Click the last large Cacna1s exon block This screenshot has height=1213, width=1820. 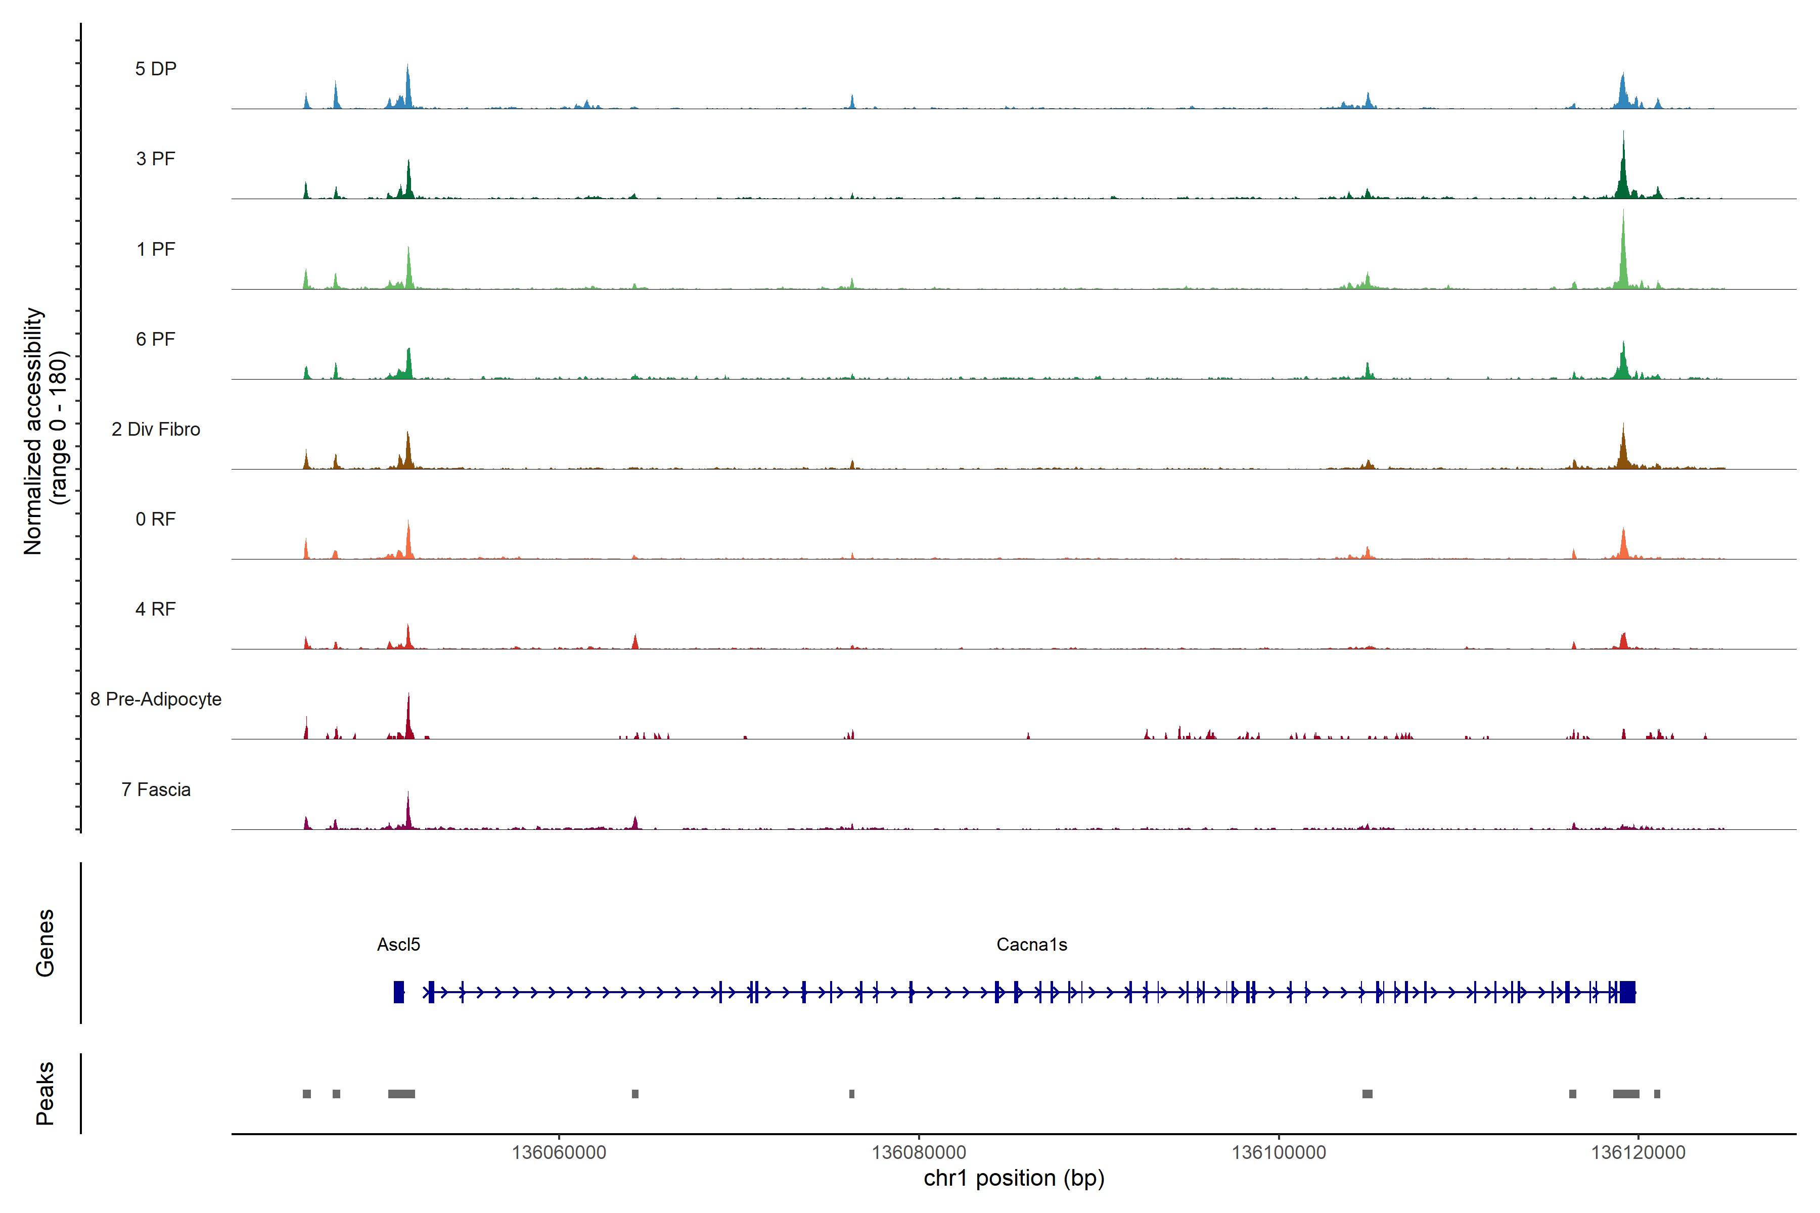pos(1627,992)
